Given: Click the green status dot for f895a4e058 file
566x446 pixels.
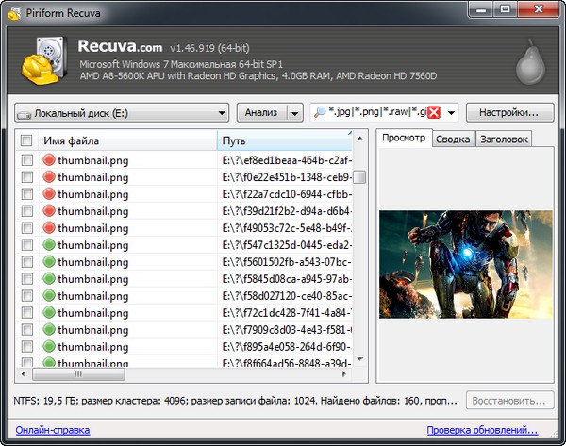Looking at the screenshot, I should point(49,346).
